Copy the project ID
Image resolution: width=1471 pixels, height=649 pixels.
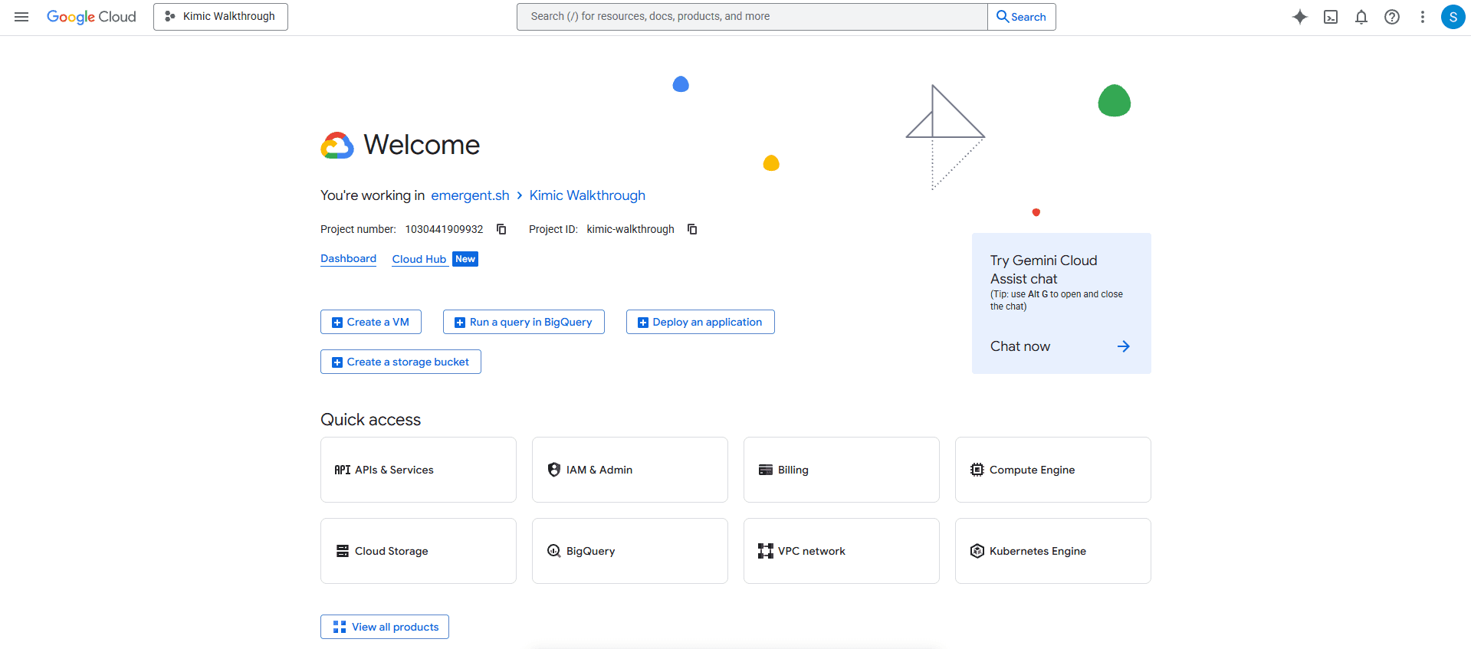[692, 229]
